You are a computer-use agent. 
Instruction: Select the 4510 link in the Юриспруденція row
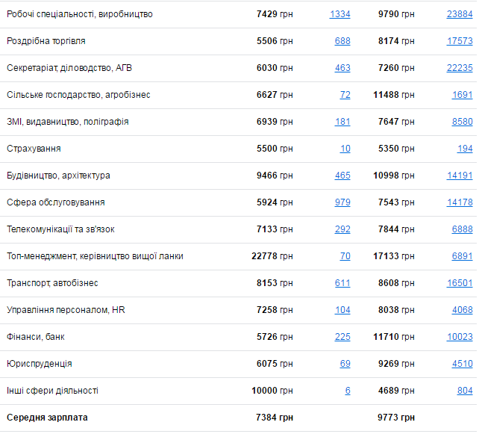click(x=462, y=364)
